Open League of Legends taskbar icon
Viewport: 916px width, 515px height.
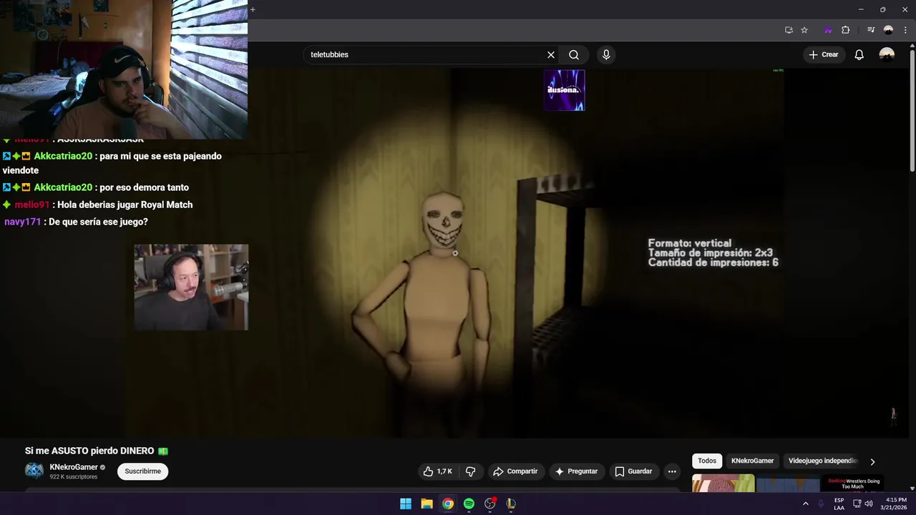point(511,504)
